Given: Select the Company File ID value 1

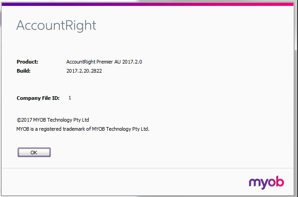Looking at the screenshot, I should click(70, 98).
